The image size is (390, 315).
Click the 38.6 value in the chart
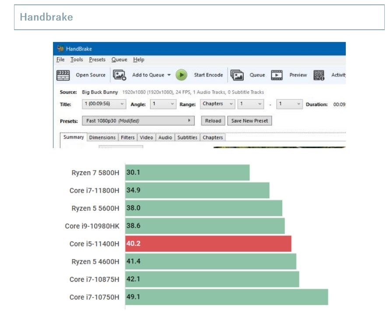coord(134,225)
